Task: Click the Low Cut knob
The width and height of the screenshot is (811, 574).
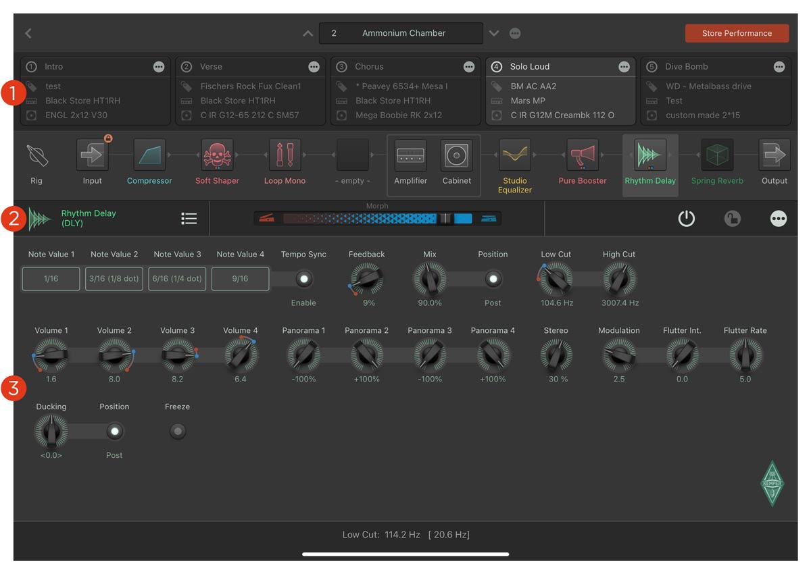Action: pyautogui.click(x=556, y=279)
